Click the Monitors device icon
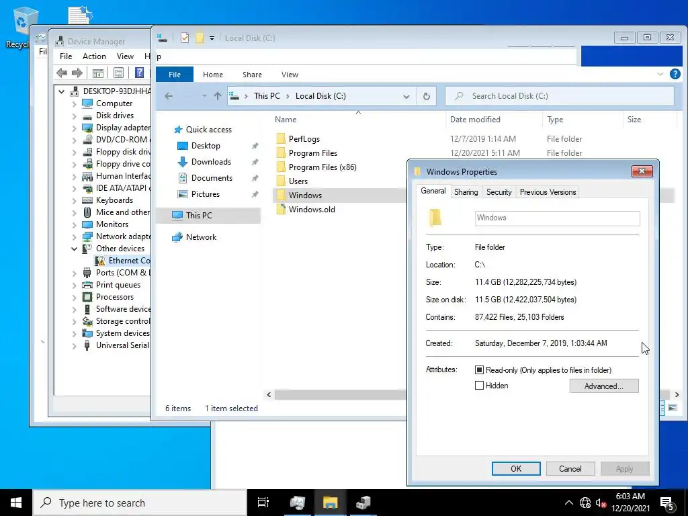The height and width of the screenshot is (516, 688). (x=88, y=224)
